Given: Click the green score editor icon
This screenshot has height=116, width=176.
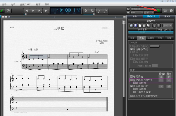Looking at the screenshot, I should 159,11.
